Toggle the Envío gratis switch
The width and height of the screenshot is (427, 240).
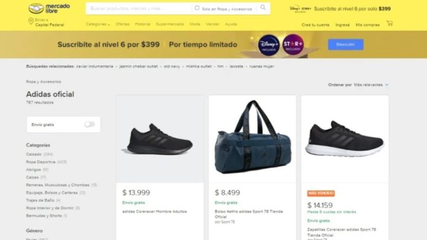click(x=90, y=124)
